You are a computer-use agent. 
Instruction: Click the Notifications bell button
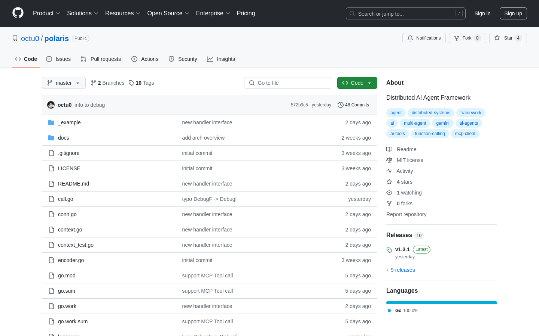424,38
